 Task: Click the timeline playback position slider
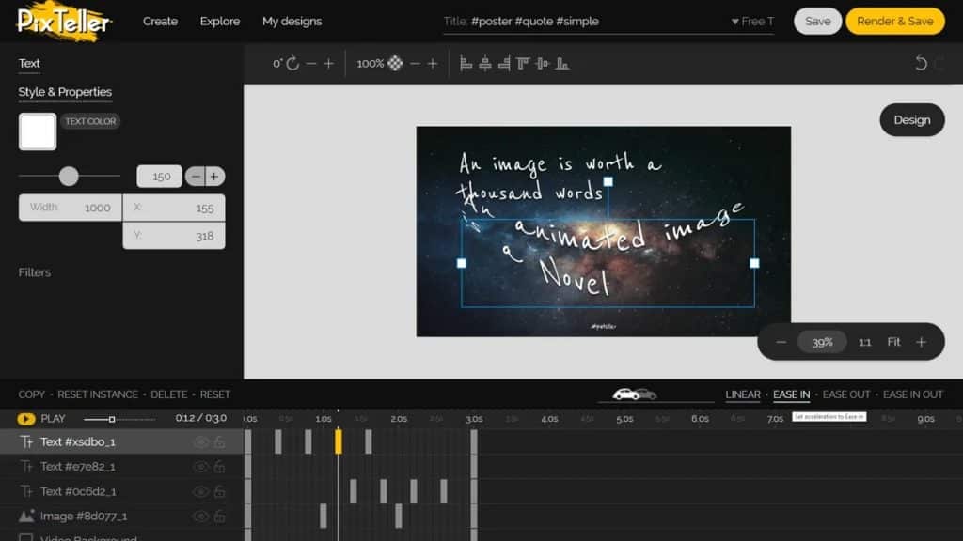119,420
